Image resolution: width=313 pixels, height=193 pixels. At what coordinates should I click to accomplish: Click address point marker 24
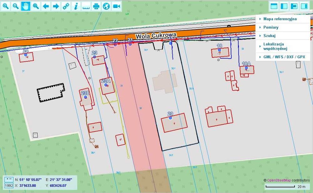click(26, 55)
